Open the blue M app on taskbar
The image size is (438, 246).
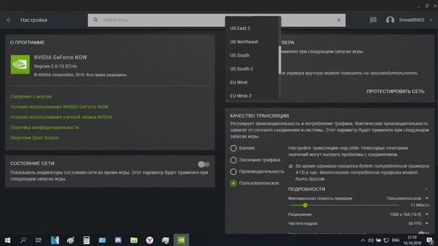pyautogui.click(x=55, y=240)
